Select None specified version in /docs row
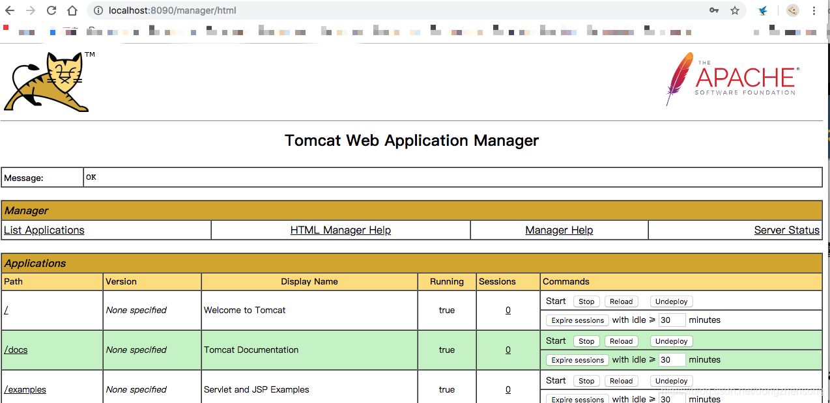The width and height of the screenshot is (830, 403). click(136, 350)
